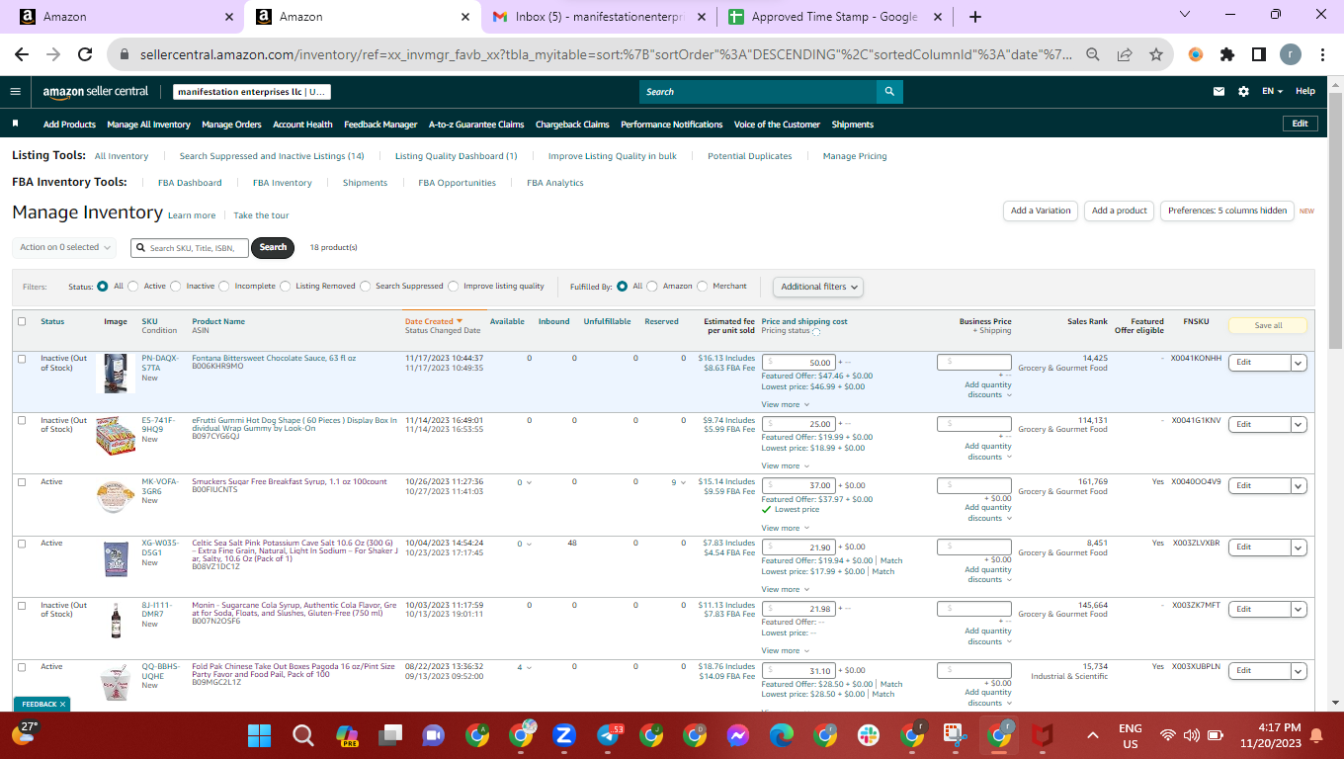Open the Action on 0 selected dropdown

coord(65,247)
